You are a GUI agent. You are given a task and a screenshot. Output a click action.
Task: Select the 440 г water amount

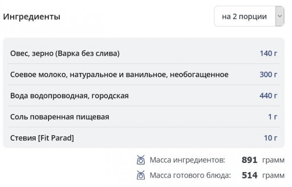tap(268, 96)
